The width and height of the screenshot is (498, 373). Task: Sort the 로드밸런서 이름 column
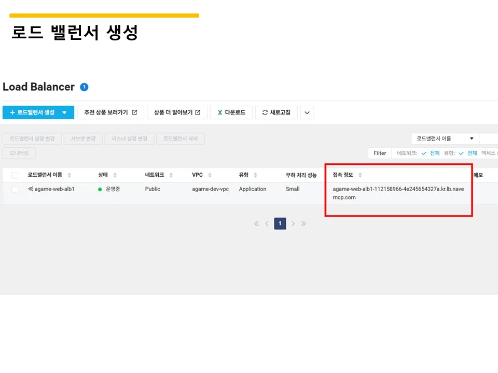pyautogui.click(x=70, y=175)
